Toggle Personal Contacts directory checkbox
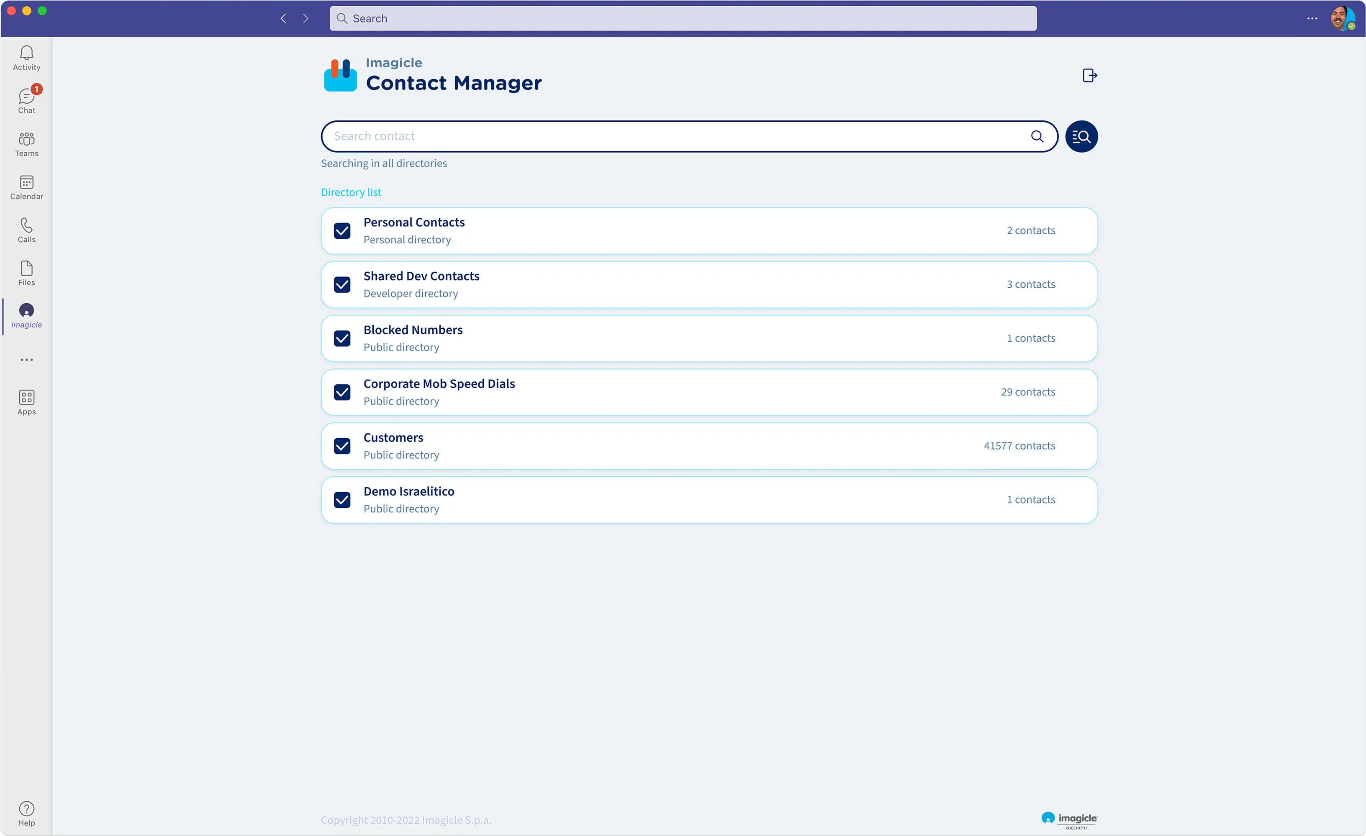Viewport: 1366px width, 836px height. click(x=341, y=230)
